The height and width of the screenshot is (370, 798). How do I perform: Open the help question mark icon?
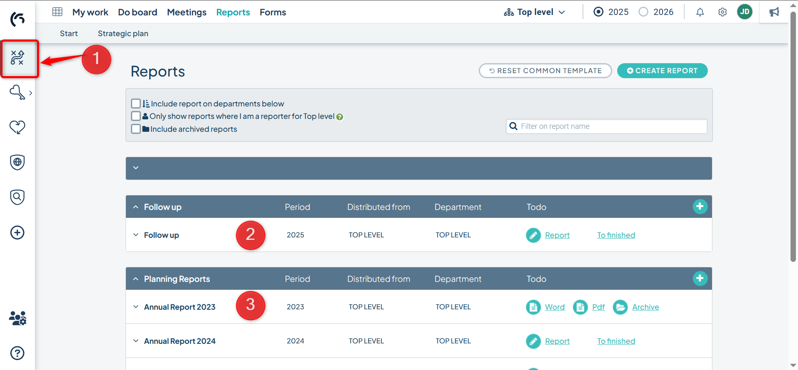(17, 353)
